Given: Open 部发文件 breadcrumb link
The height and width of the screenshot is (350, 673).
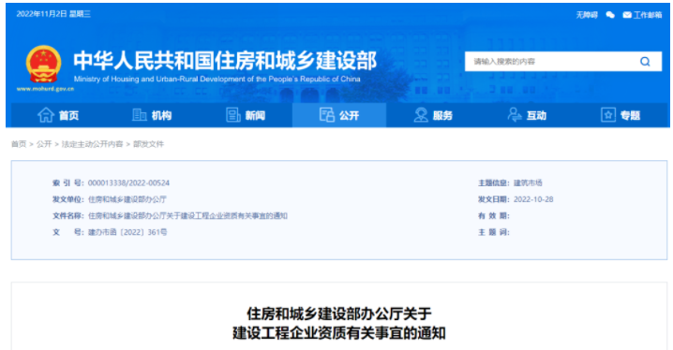Looking at the screenshot, I should 148,144.
